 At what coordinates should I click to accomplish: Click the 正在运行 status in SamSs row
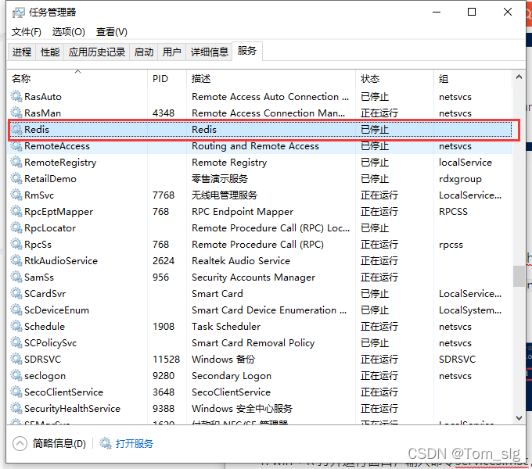[x=379, y=277]
